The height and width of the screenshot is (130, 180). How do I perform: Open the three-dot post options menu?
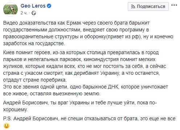(174, 5)
